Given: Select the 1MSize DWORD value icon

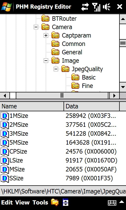Looking at the screenshot, I should point(5,116).
